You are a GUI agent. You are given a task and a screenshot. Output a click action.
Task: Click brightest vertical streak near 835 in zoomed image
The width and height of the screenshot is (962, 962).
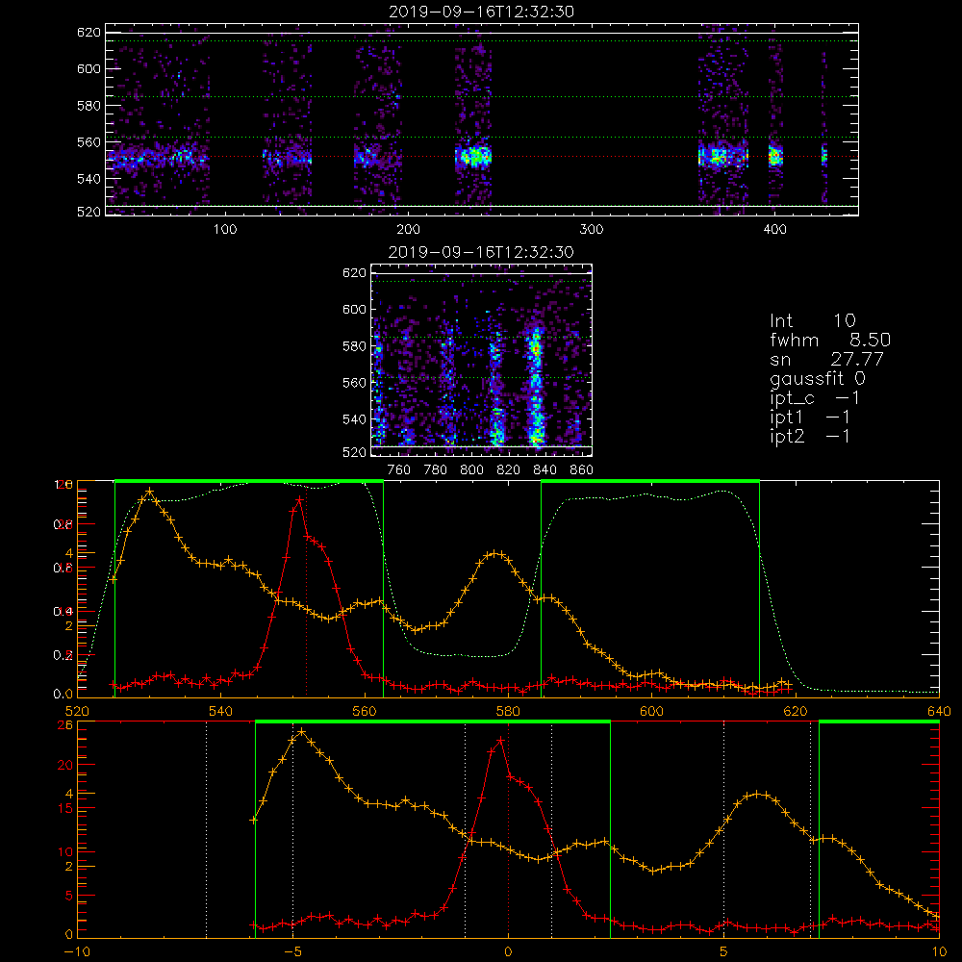click(537, 387)
